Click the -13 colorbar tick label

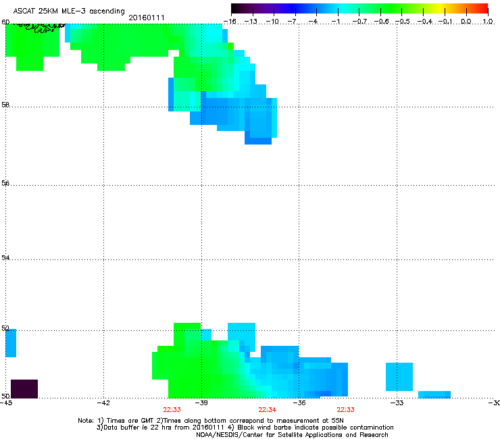click(251, 22)
